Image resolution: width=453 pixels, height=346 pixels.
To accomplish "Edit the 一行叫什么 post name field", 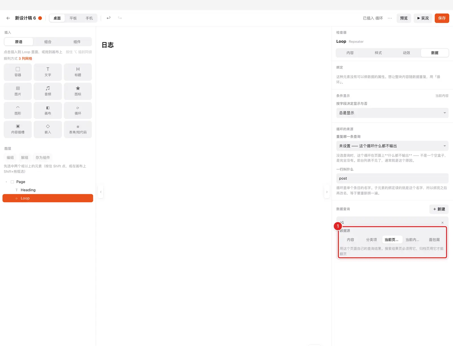I will (x=392, y=178).
